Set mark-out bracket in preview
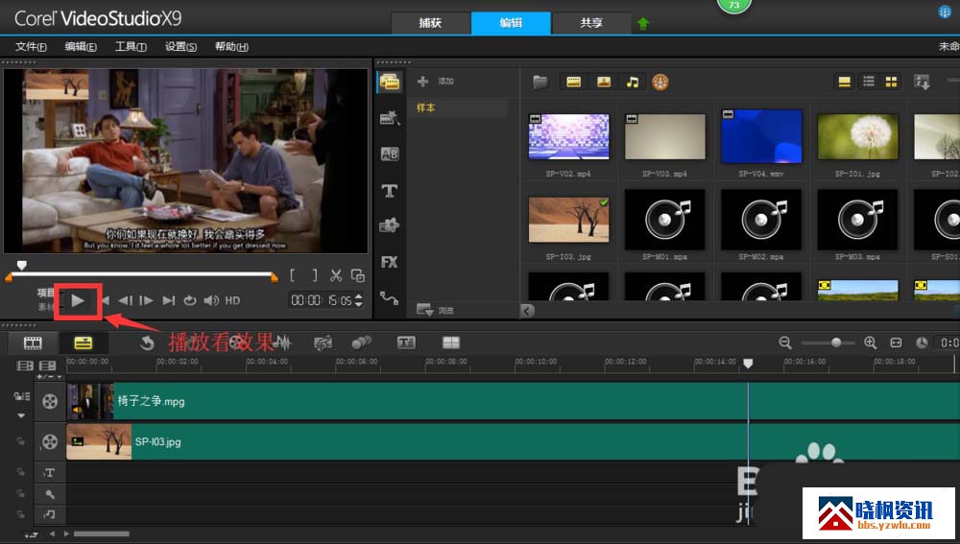Screen dimensions: 960x544 tap(315, 275)
